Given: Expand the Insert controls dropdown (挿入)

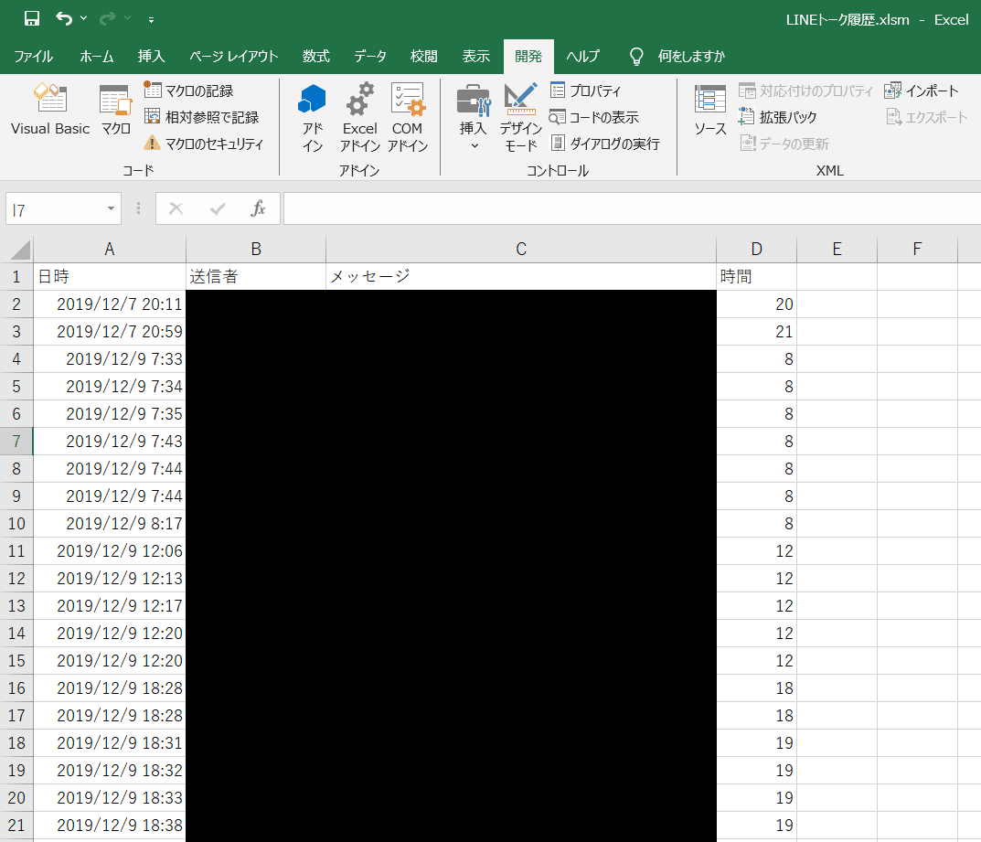Looking at the screenshot, I should click(x=473, y=118).
